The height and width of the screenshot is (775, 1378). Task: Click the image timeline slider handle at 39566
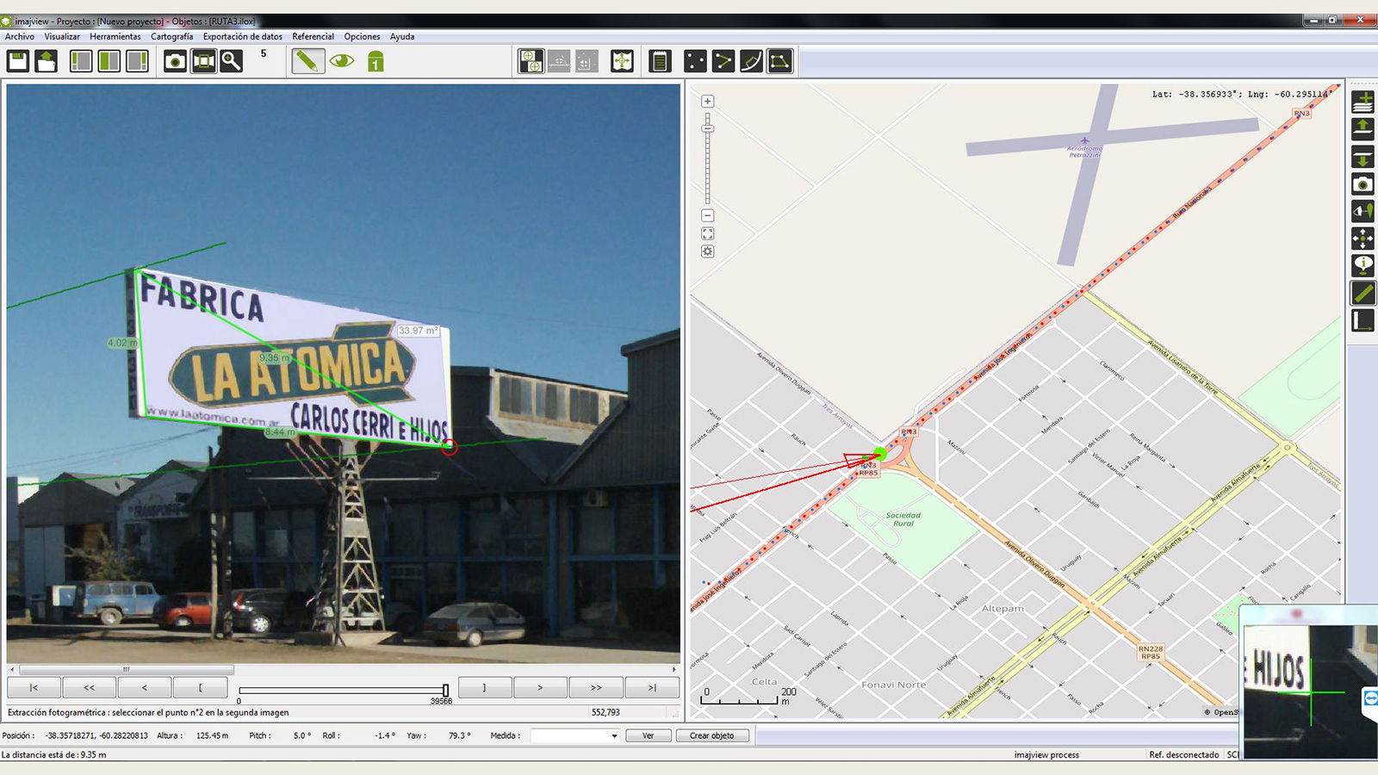pos(445,690)
